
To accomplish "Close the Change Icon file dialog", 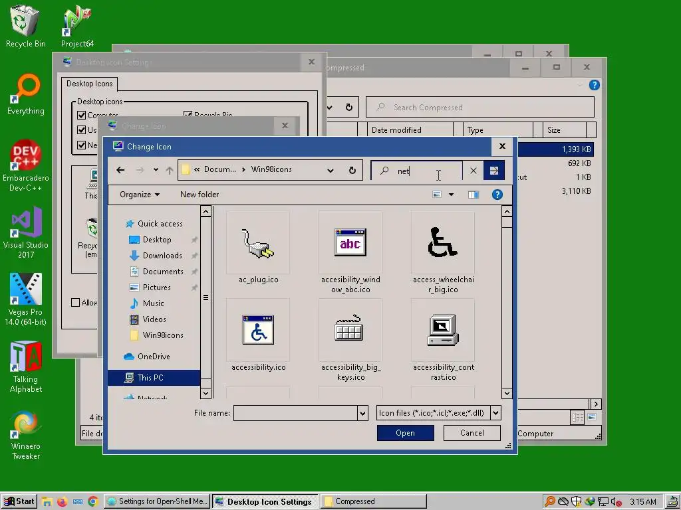I will [x=502, y=147].
